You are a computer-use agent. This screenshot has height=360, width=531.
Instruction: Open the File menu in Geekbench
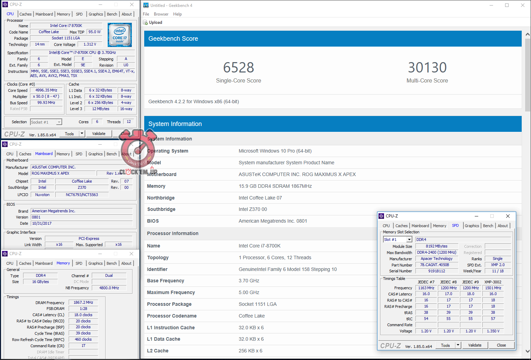point(146,14)
